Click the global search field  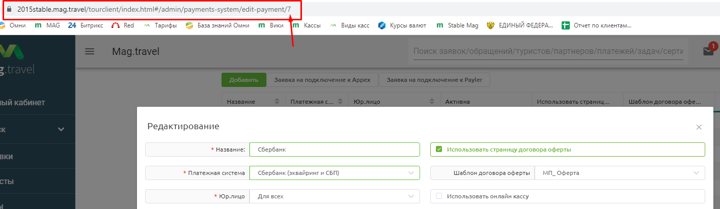click(x=548, y=51)
